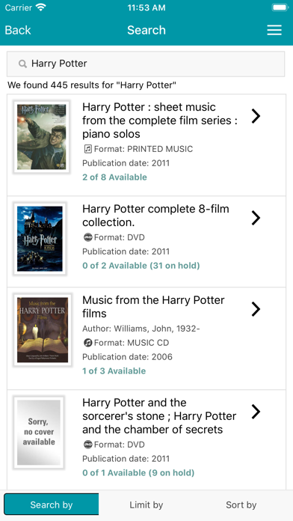The height and width of the screenshot is (521, 293).
Task: Open the hamburger menu icon
Action: 274,30
